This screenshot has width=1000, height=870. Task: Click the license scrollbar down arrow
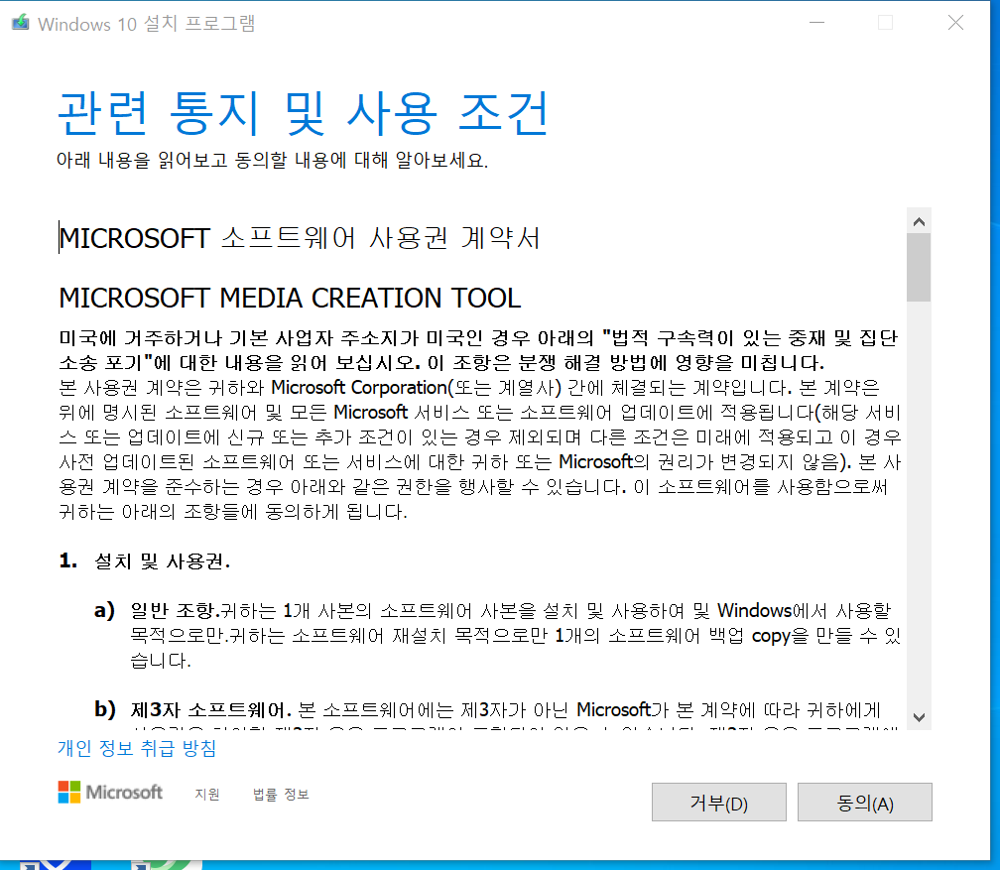(919, 717)
